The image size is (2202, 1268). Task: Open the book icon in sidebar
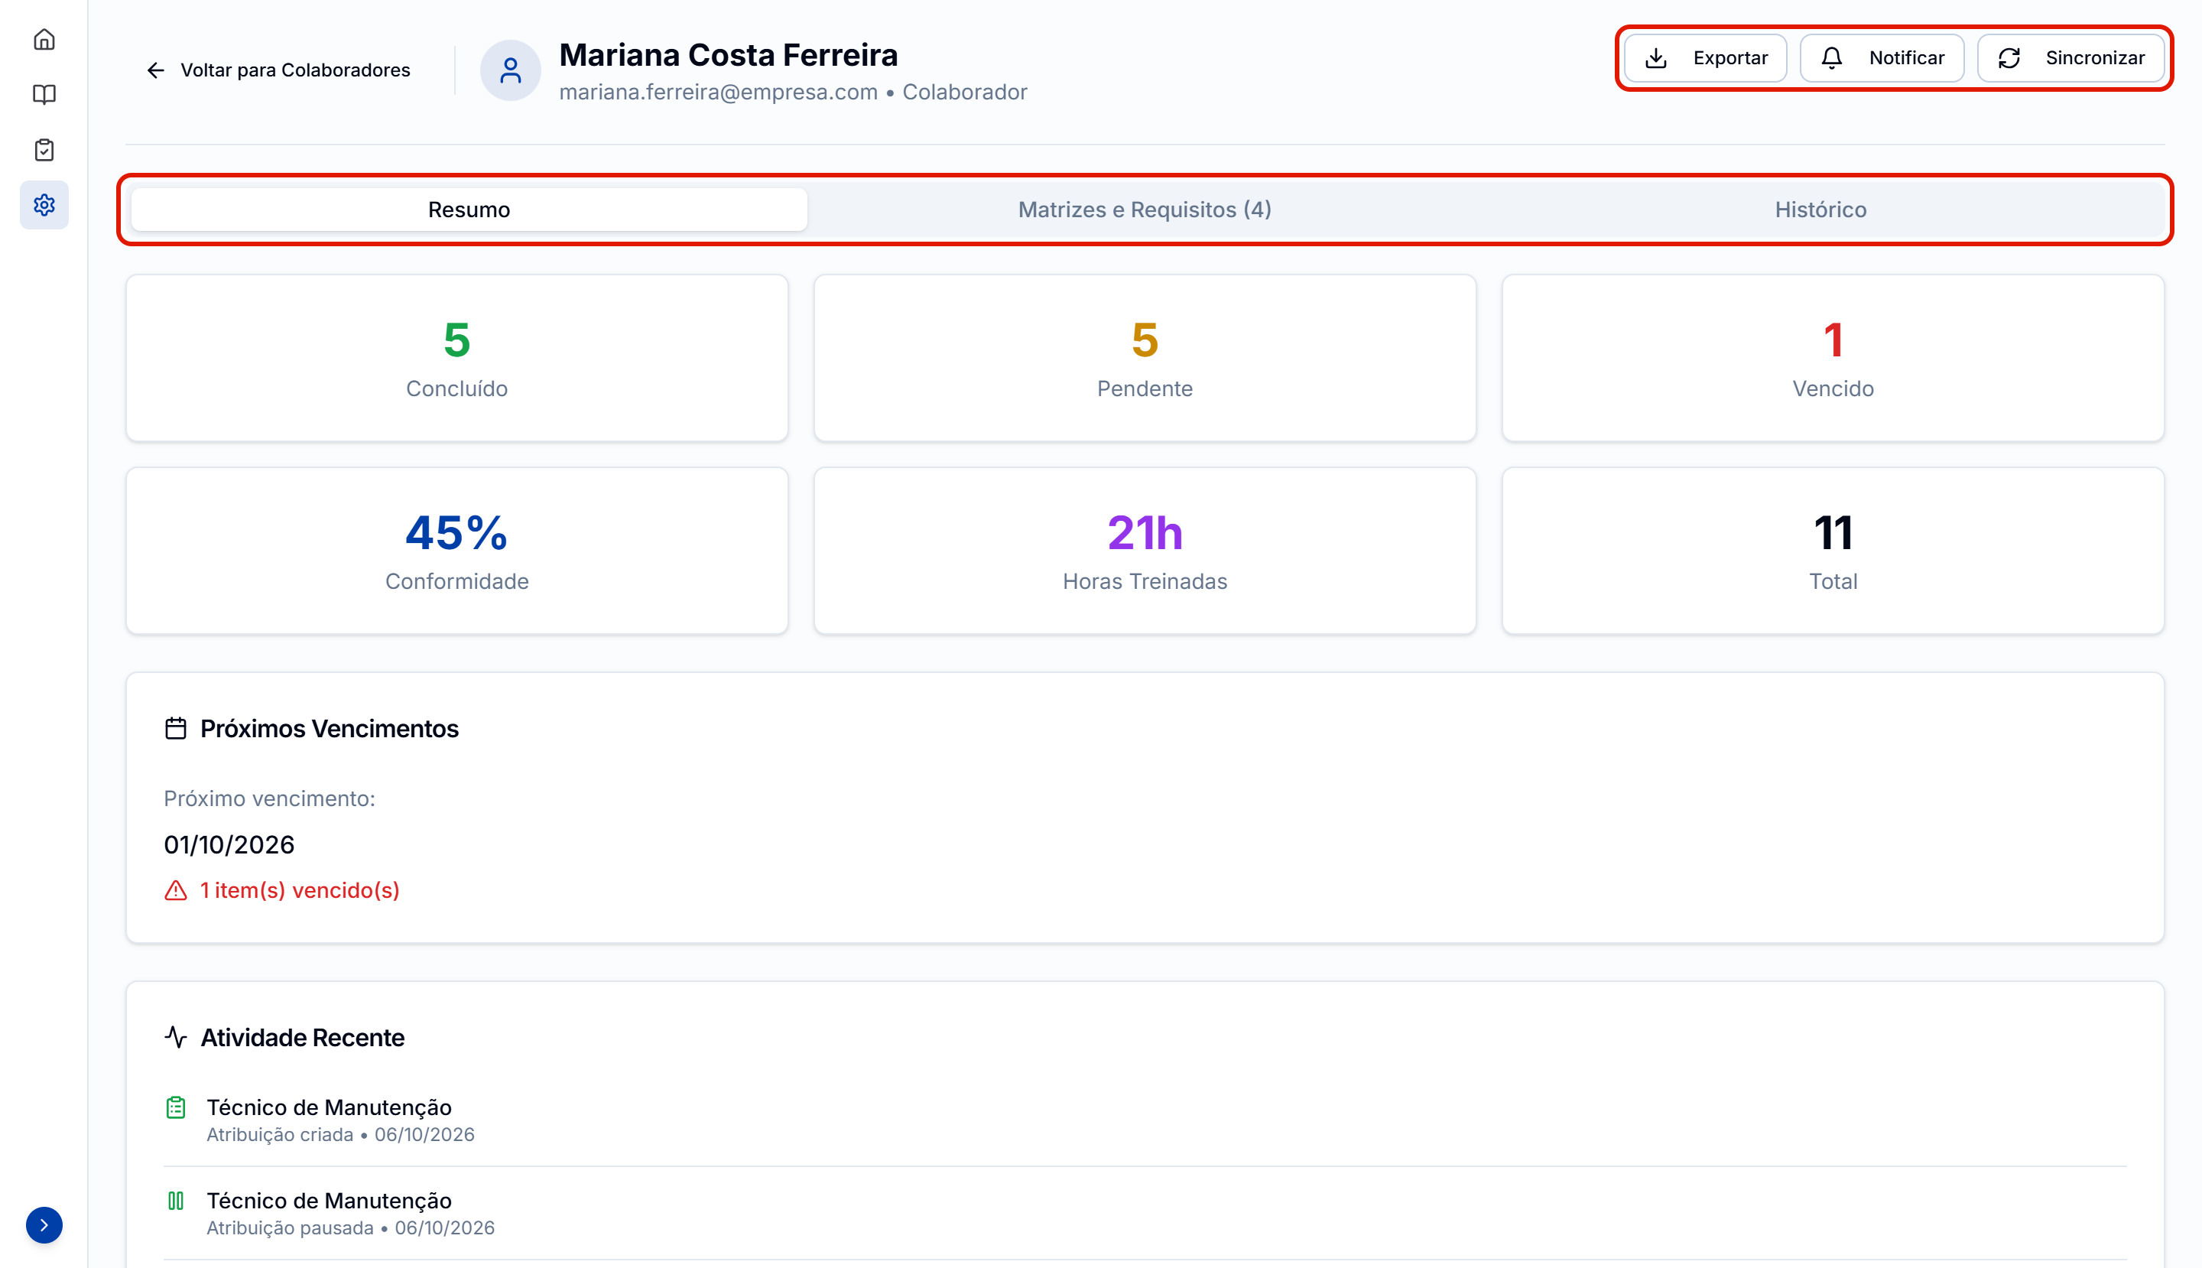pos(44,94)
